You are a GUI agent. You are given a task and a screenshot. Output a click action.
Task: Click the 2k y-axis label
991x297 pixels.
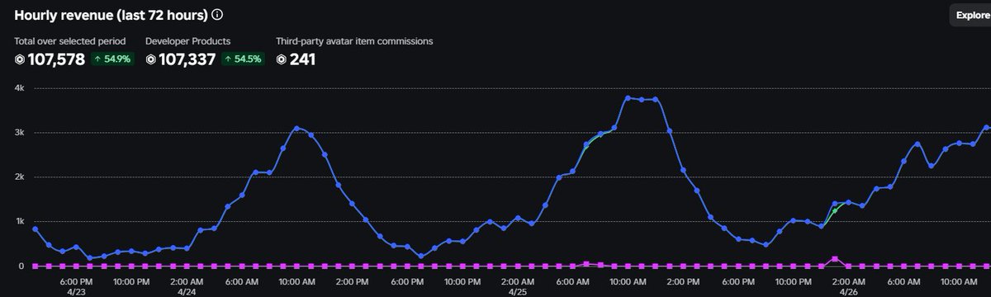click(20, 177)
